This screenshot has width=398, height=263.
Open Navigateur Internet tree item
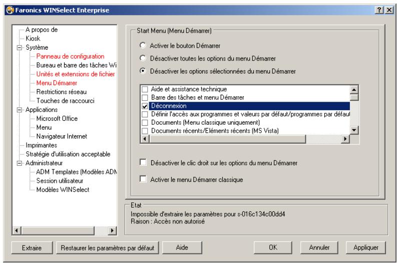click(62, 136)
